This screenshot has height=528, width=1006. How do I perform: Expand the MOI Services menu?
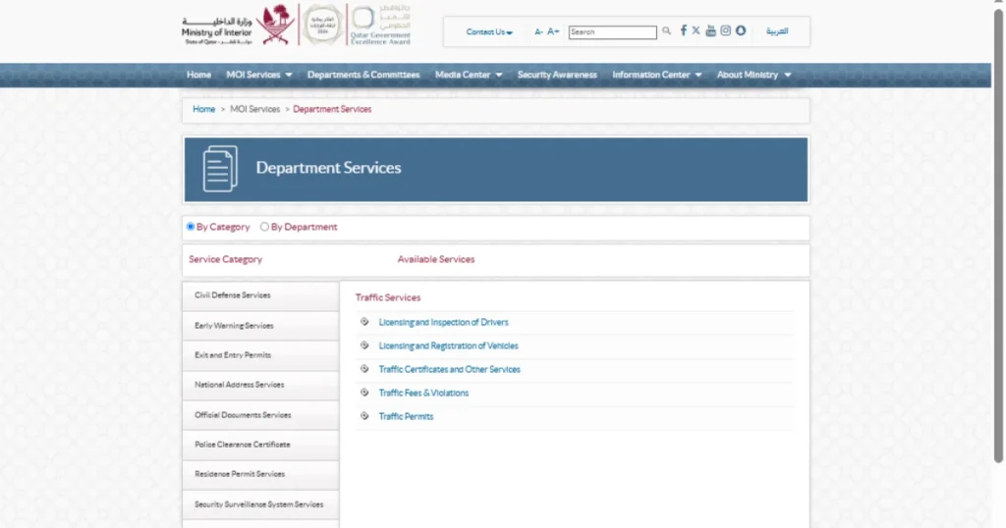tap(259, 75)
